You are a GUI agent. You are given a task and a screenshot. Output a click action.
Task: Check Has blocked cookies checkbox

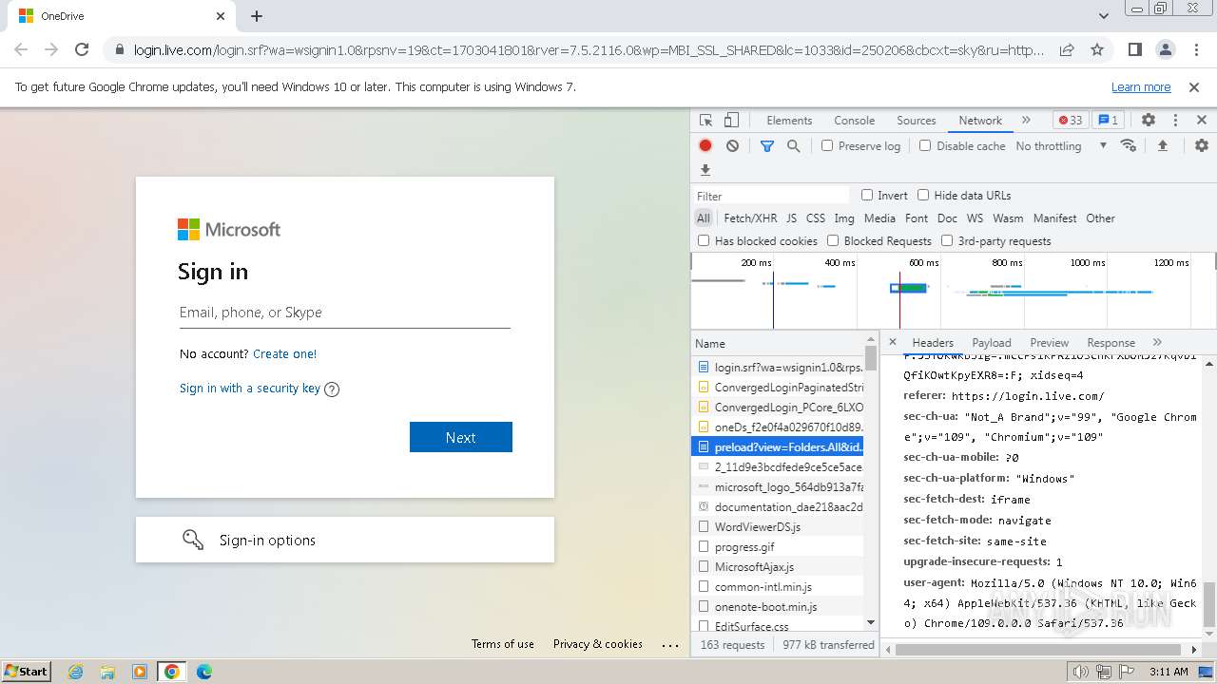[704, 240]
